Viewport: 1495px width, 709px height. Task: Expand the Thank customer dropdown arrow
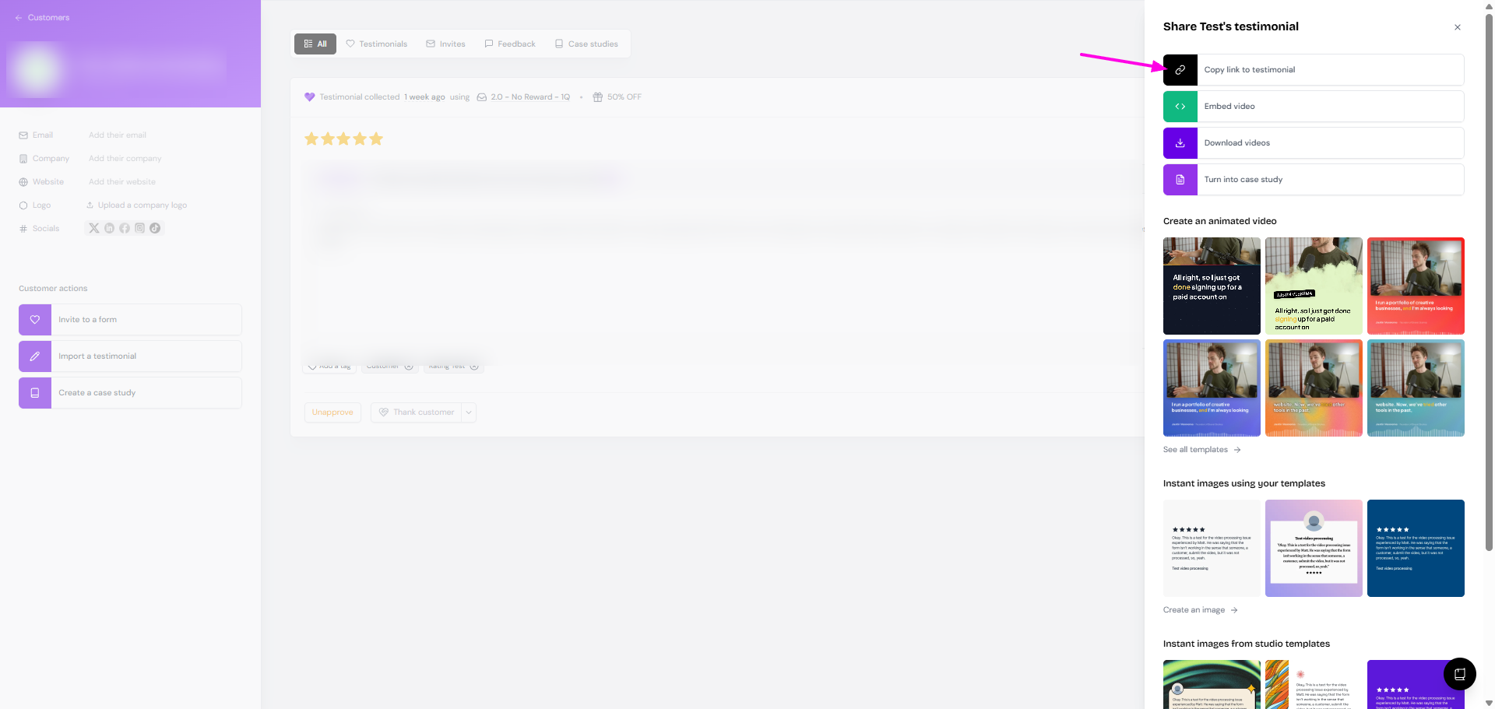[x=469, y=412]
